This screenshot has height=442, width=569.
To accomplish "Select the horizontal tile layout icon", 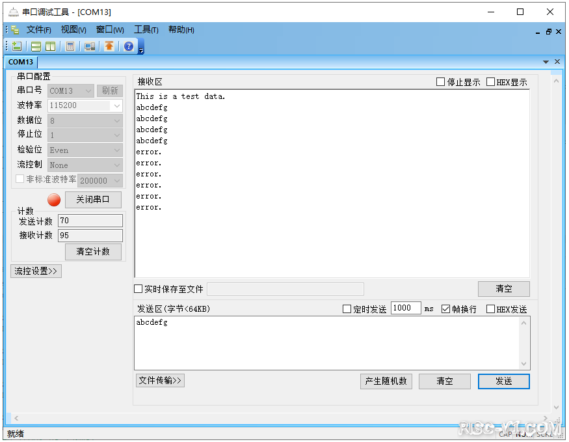I will (x=36, y=46).
